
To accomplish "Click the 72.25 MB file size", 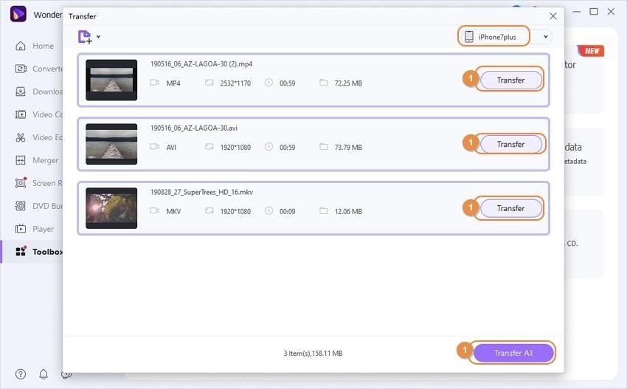I will coord(348,83).
